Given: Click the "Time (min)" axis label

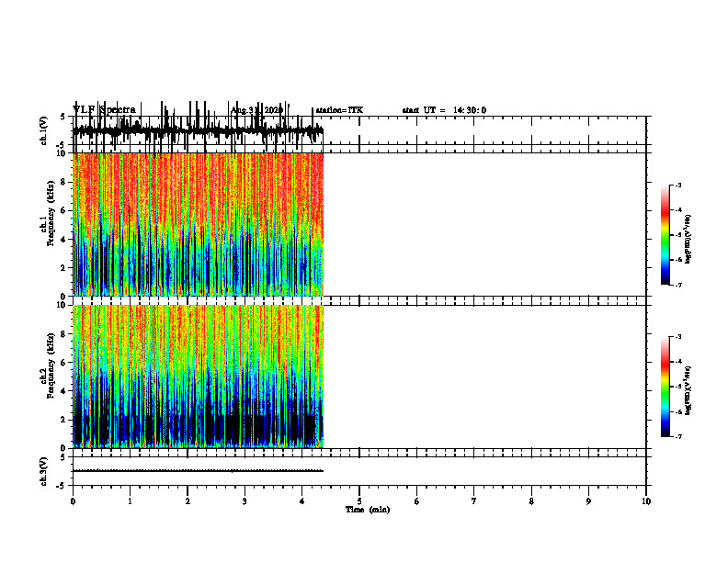Looking at the screenshot, I should [368, 510].
